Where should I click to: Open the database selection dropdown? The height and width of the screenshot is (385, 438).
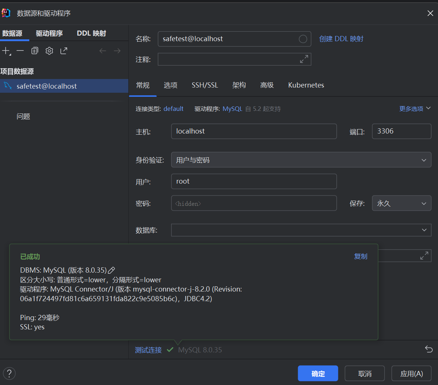pyautogui.click(x=301, y=230)
